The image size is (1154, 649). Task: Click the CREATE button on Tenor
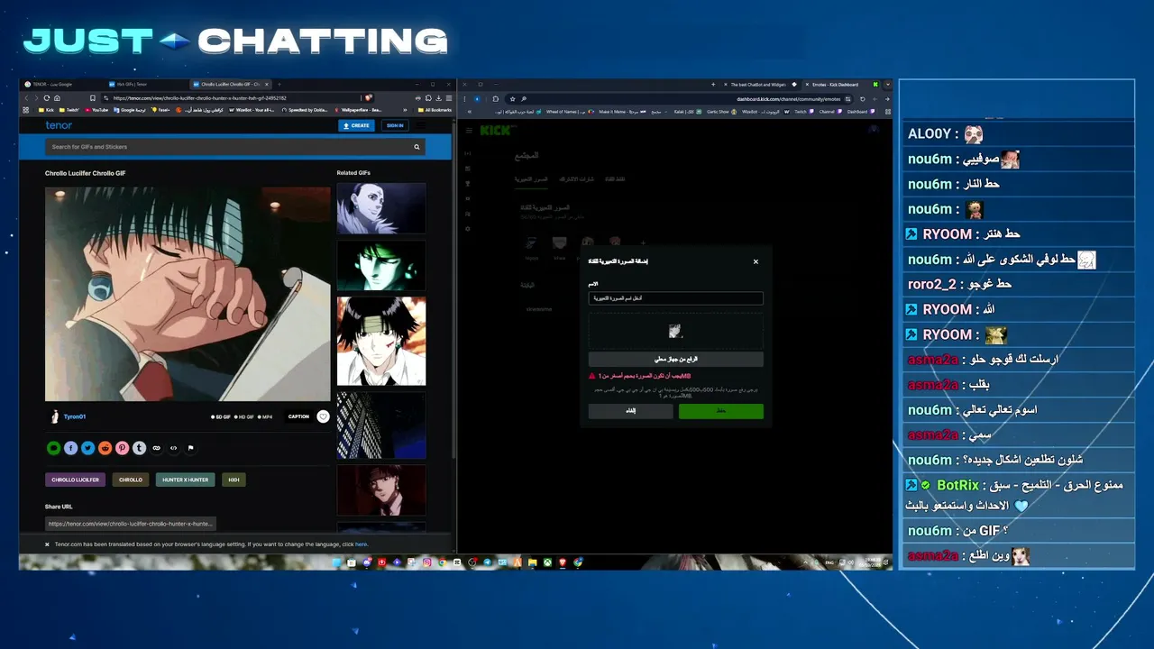click(x=357, y=125)
